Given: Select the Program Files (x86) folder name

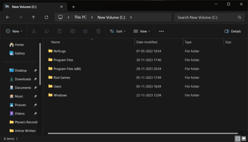Looking at the screenshot, I should 67,69.
